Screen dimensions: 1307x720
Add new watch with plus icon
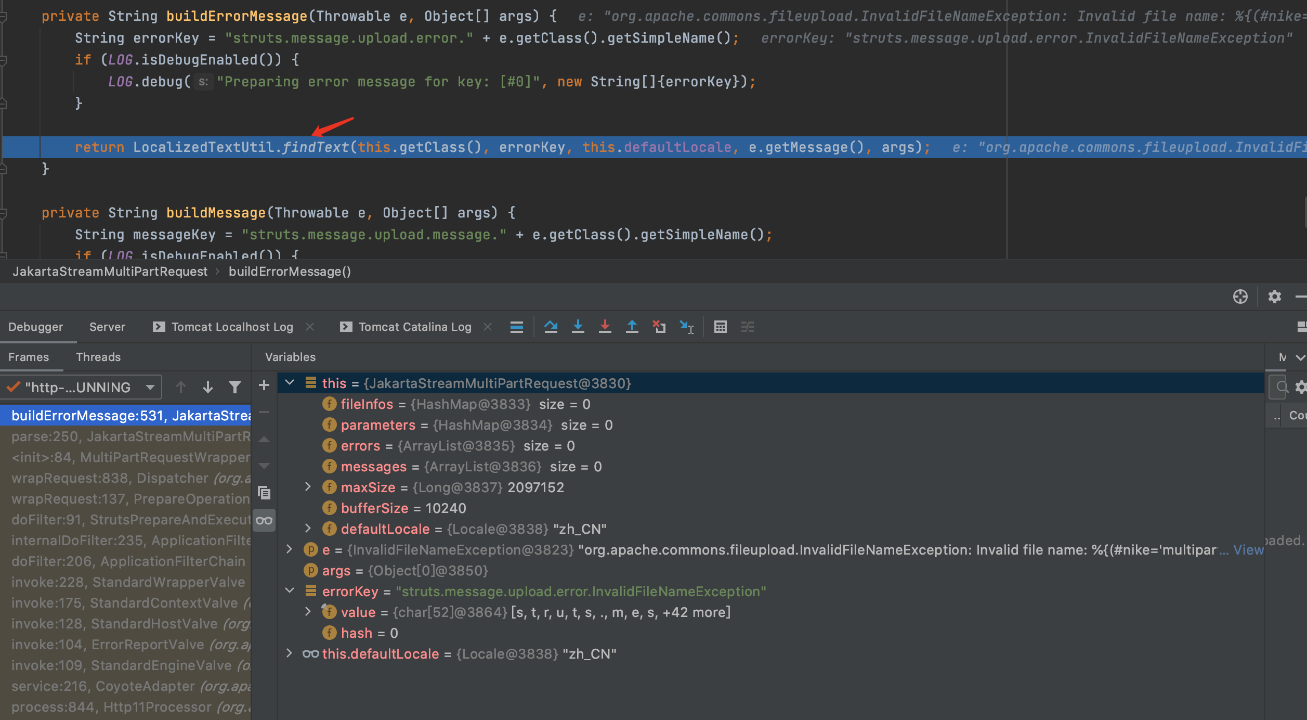(264, 385)
